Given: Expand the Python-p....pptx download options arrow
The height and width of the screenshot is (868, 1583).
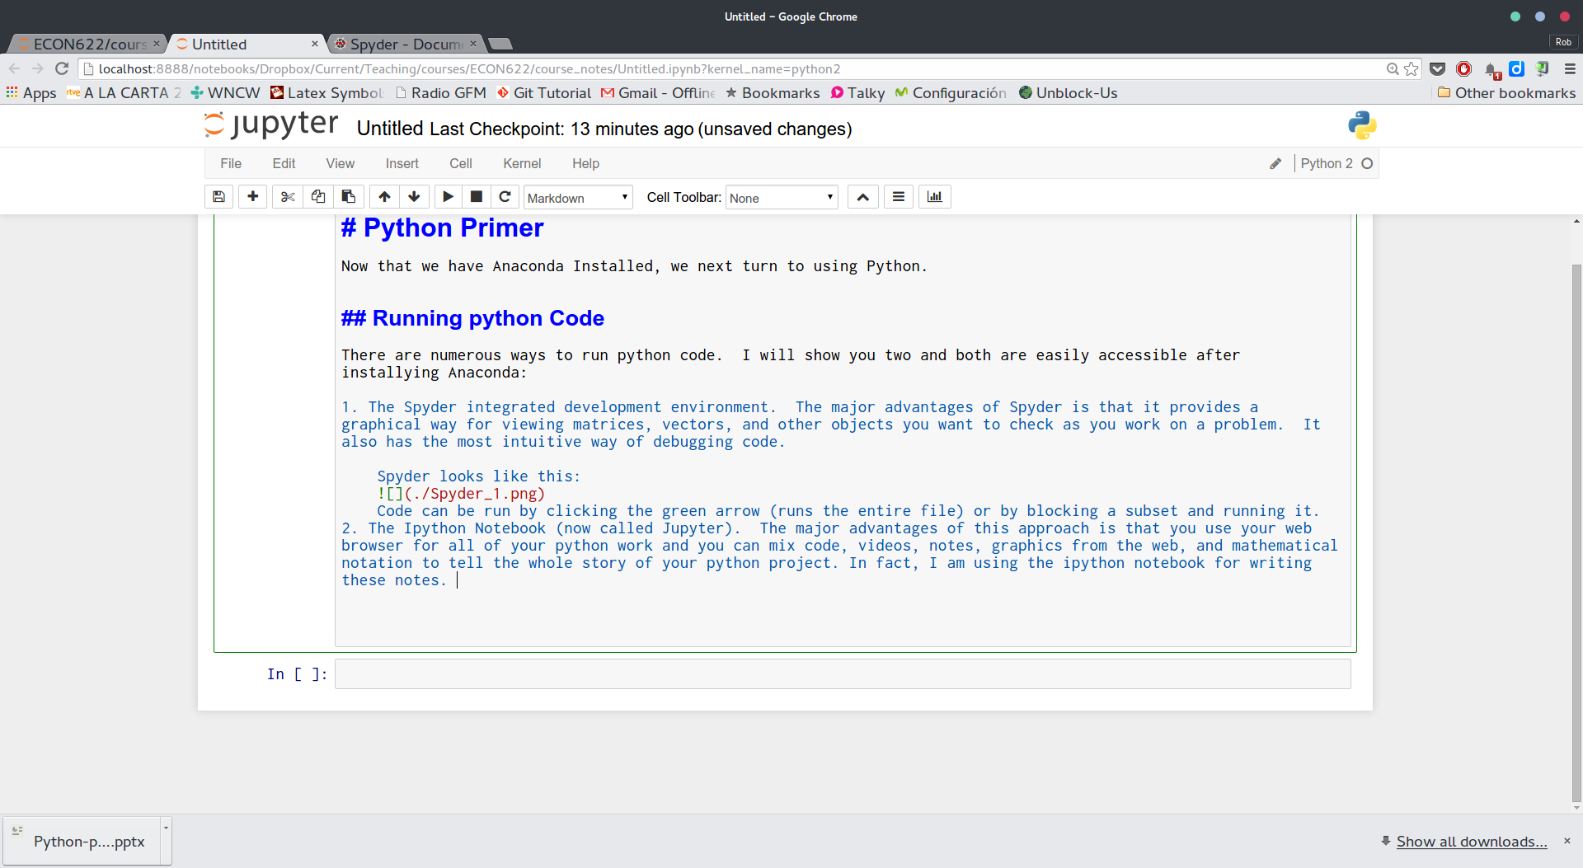Looking at the screenshot, I should (x=166, y=828).
